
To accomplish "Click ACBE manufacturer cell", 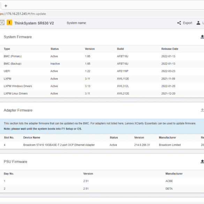I will click(x=169, y=181).
